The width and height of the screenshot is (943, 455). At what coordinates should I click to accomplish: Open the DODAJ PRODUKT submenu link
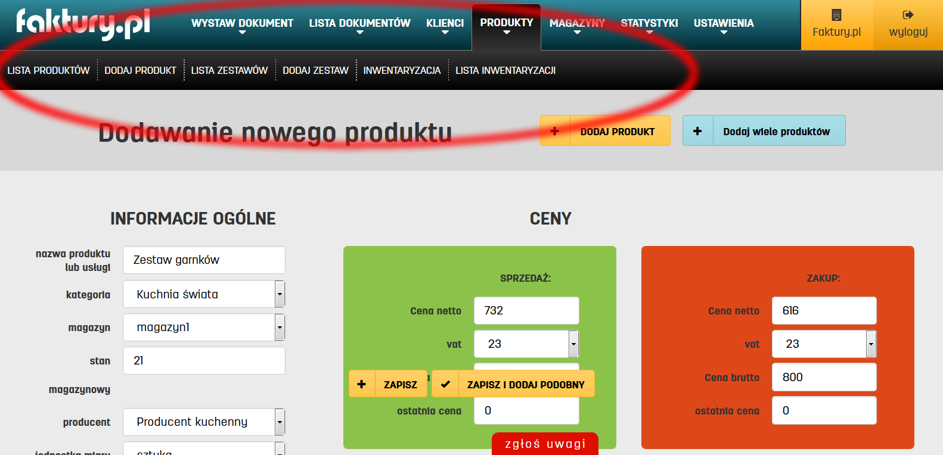tap(140, 70)
